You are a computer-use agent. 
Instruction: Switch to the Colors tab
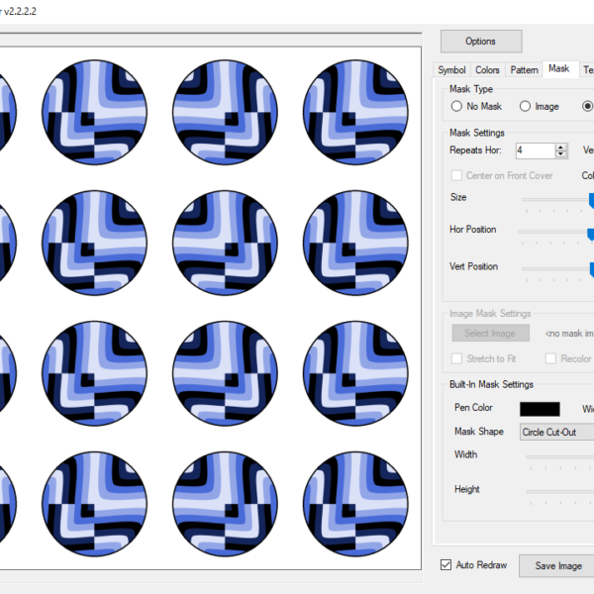pos(487,70)
